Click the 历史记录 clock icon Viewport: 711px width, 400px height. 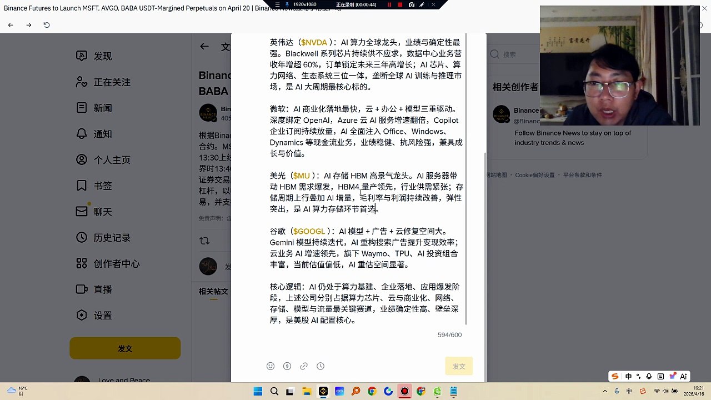click(x=82, y=237)
